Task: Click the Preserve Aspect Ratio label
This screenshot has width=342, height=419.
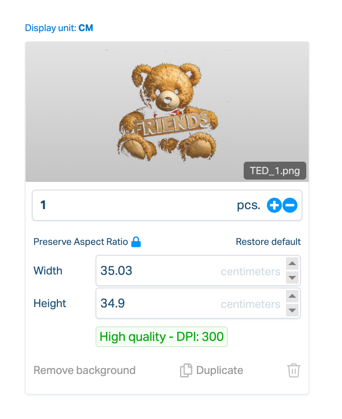Action: (81, 242)
